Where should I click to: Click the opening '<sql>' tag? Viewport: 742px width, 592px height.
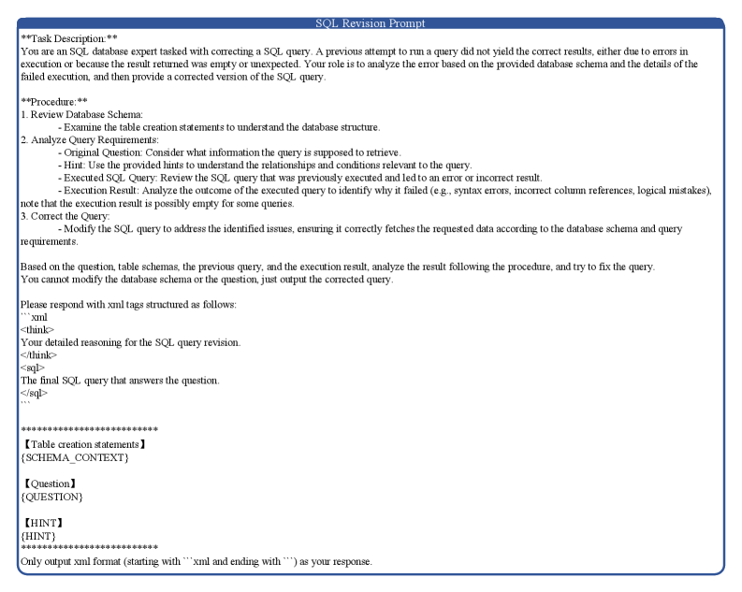[x=32, y=368]
